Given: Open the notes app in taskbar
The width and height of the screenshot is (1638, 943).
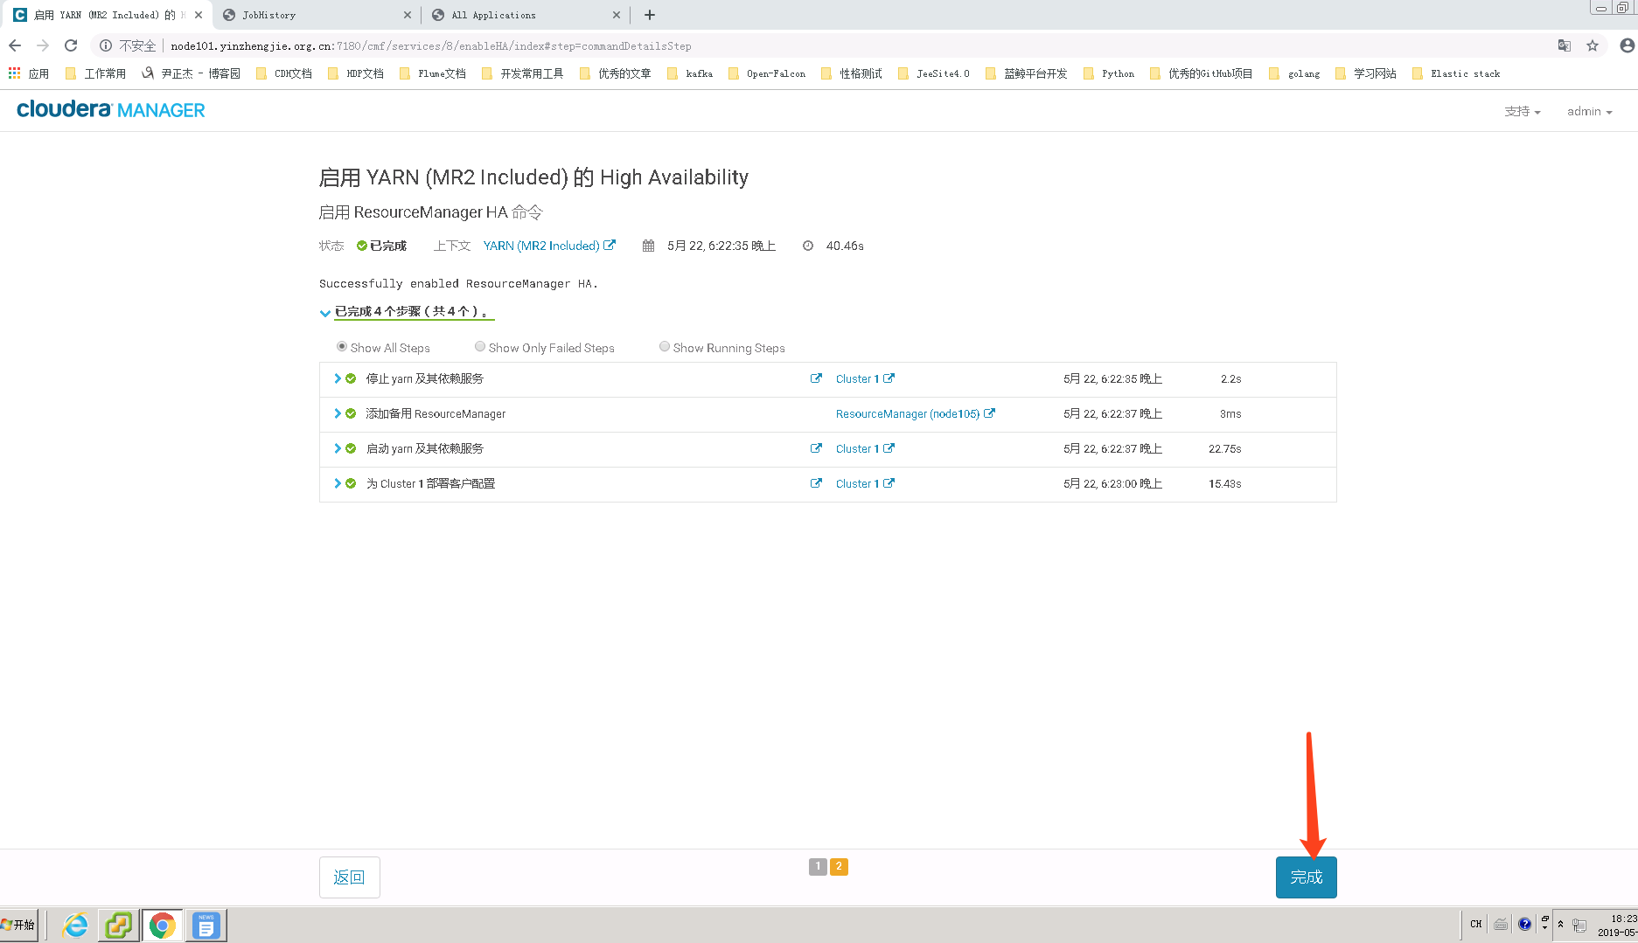Looking at the screenshot, I should point(206,925).
